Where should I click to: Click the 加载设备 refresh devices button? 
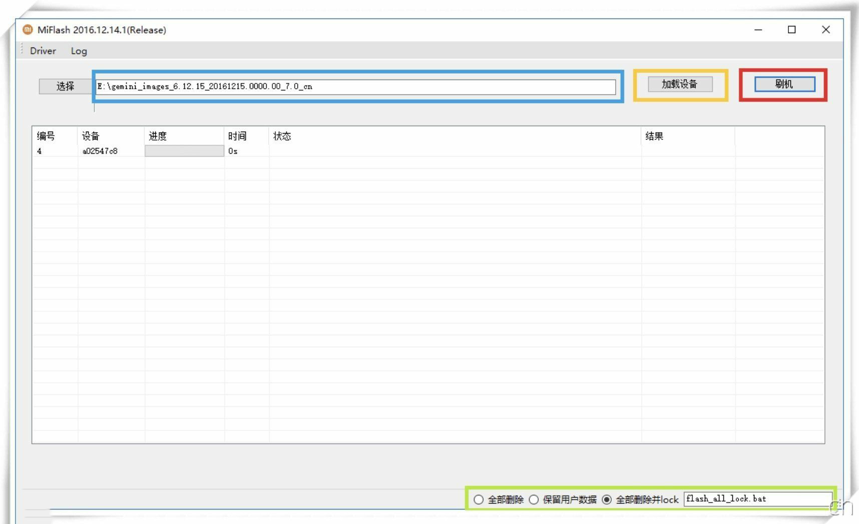click(680, 84)
